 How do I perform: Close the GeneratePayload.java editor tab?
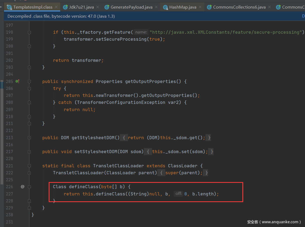coord(156,7)
